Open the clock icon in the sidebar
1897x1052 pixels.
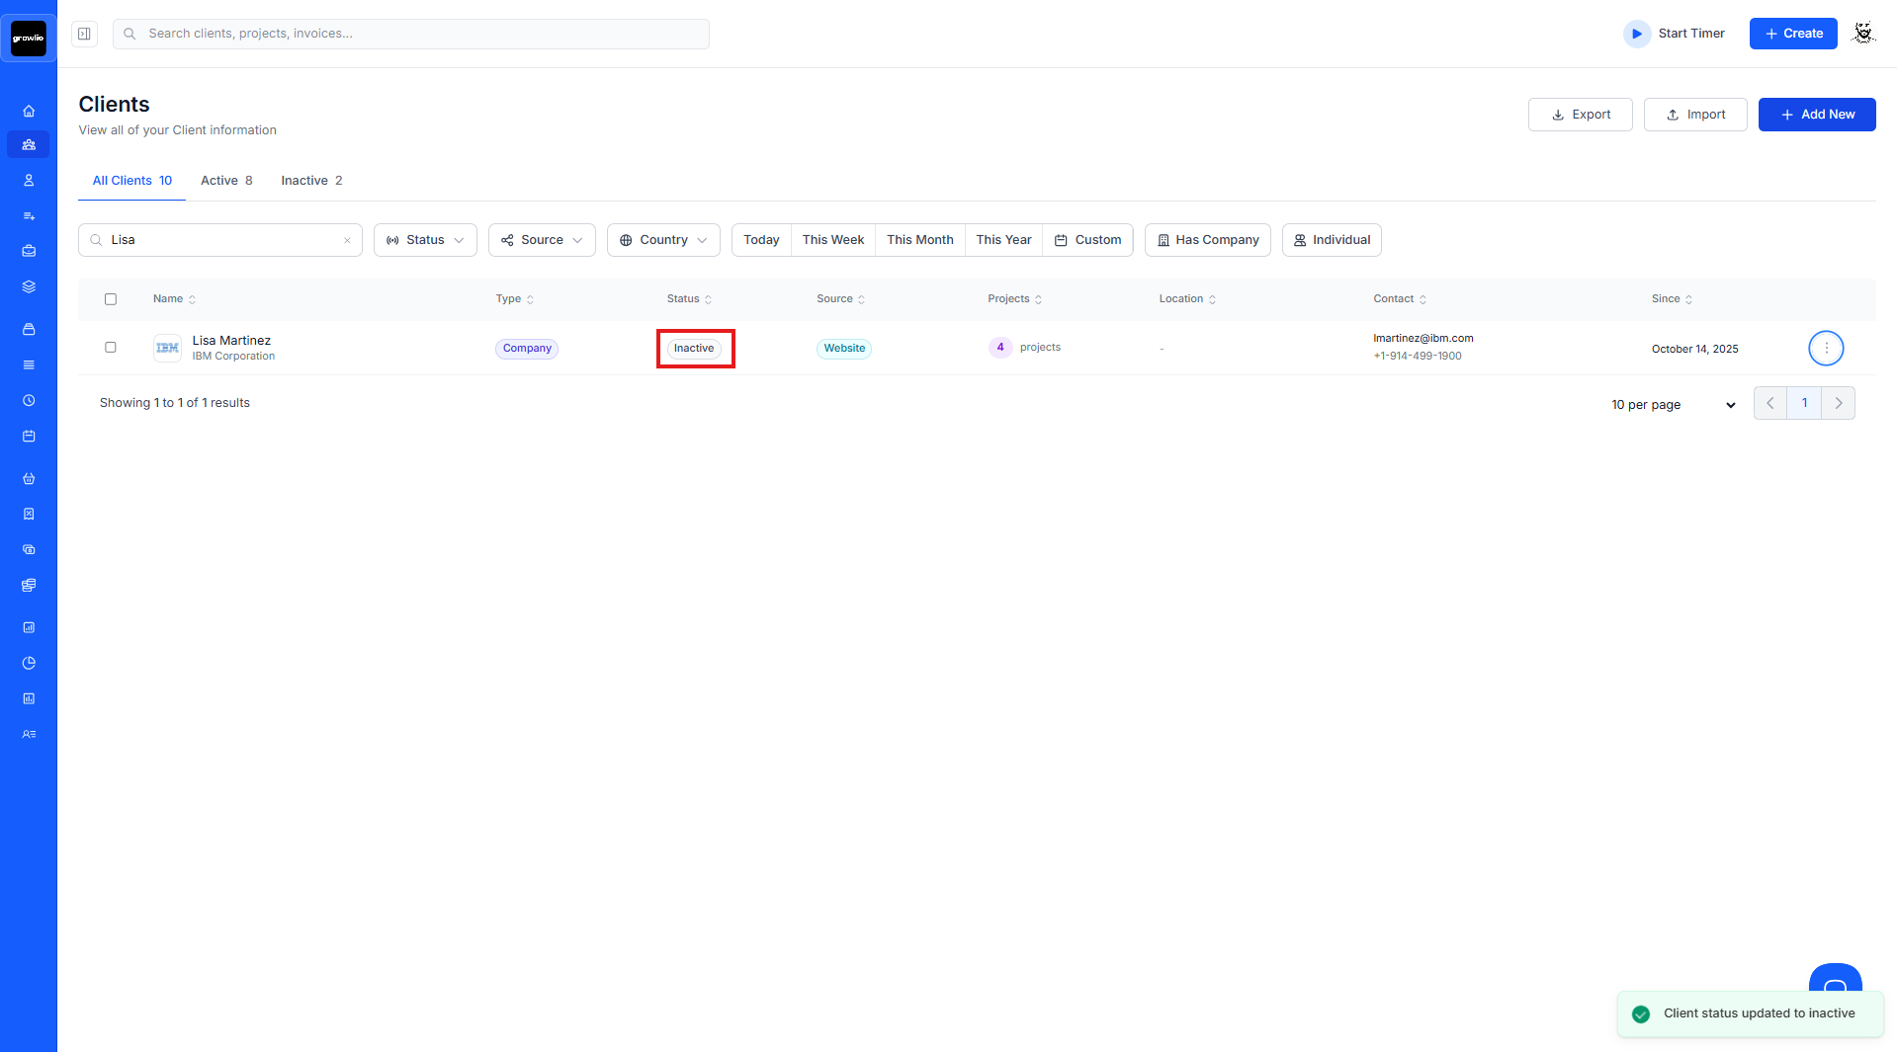pos(29,400)
